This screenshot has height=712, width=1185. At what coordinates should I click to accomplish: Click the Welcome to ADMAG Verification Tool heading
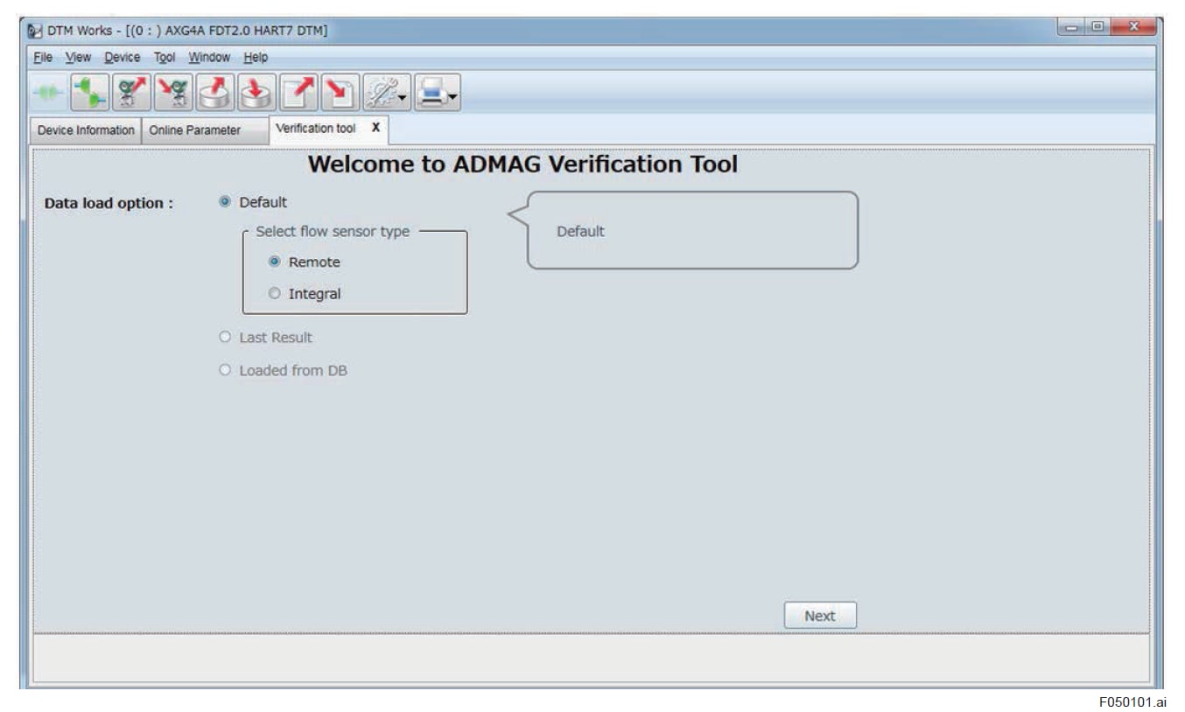[x=522, y=164]
